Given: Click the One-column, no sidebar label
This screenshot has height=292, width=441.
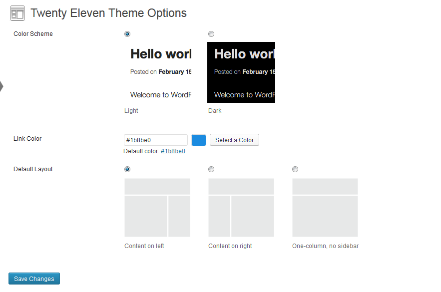Looking at the screenshot, I should [325, 246].
